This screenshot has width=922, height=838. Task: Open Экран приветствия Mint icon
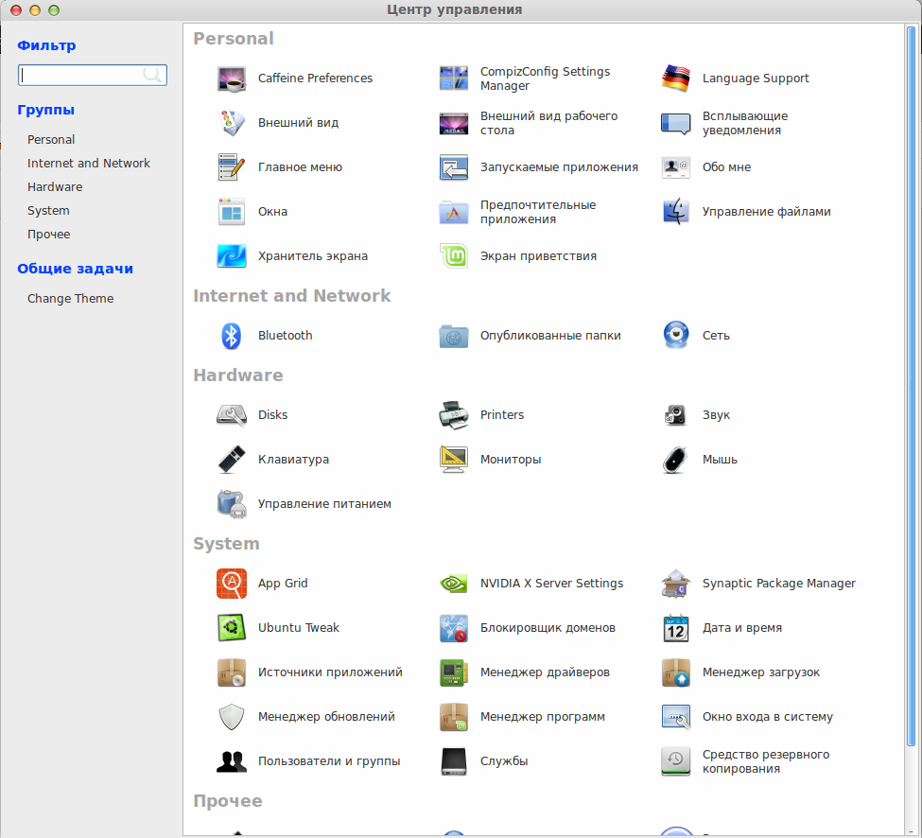(453, 256)
